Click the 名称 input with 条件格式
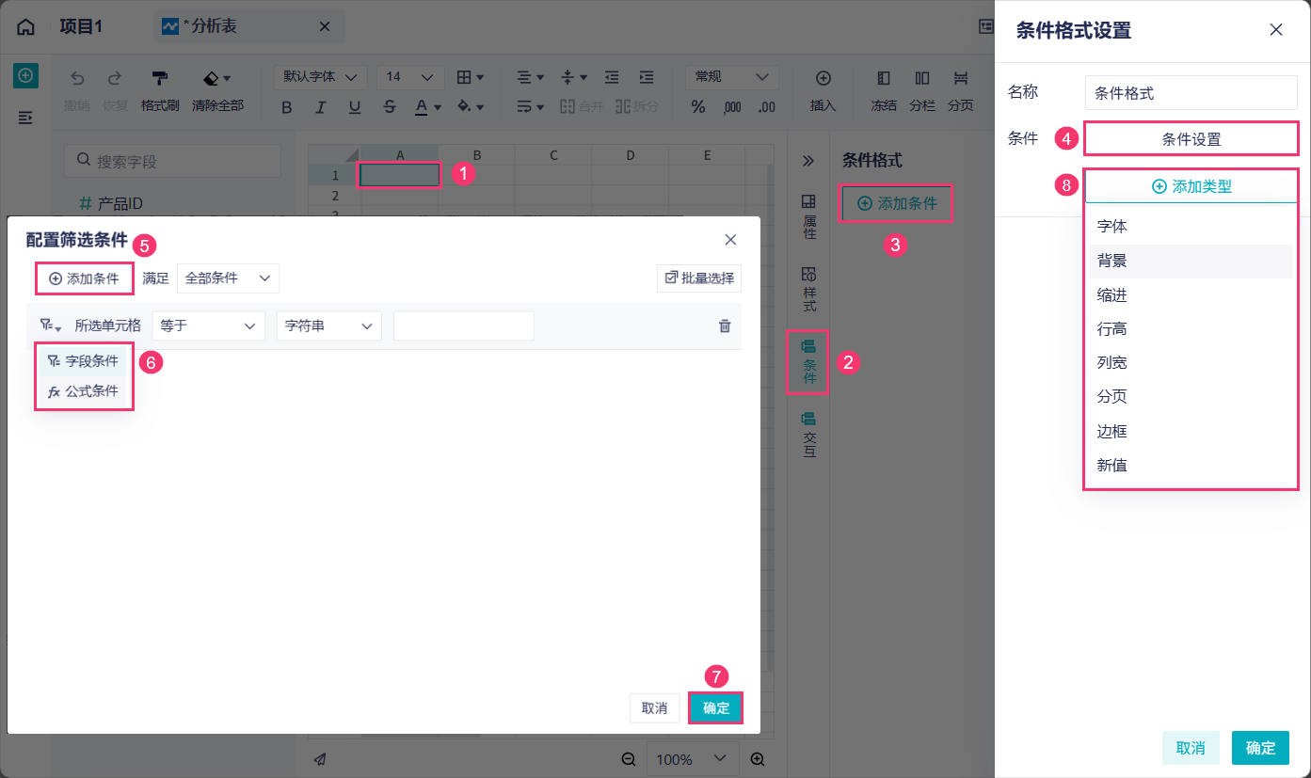The image size is (1311, 778). (x=1191, y=93)
